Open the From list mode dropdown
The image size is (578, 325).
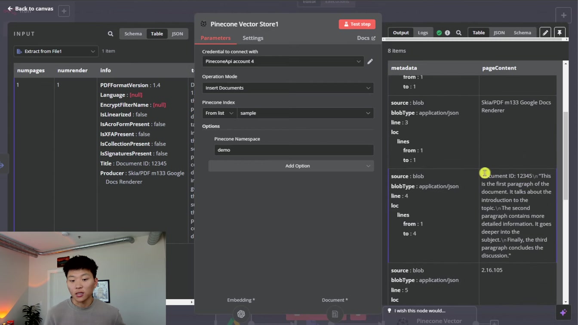[219, 113]
